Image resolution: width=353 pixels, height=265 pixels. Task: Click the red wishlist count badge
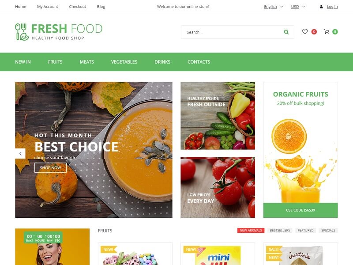pyautogui.click(x=314, y=32)
